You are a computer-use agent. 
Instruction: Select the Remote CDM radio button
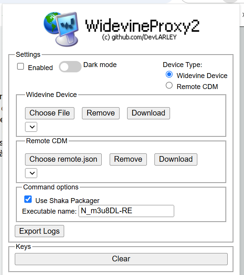pyautogui.click(x=169, y=85)
